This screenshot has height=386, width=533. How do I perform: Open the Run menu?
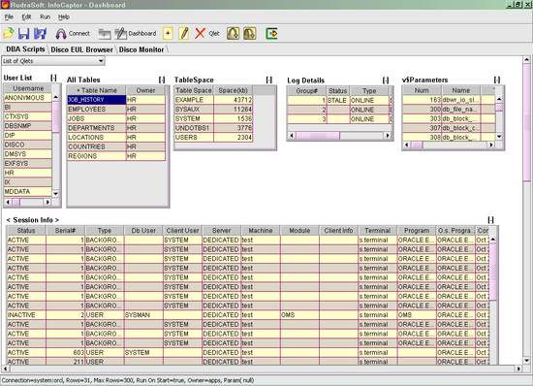45,16
